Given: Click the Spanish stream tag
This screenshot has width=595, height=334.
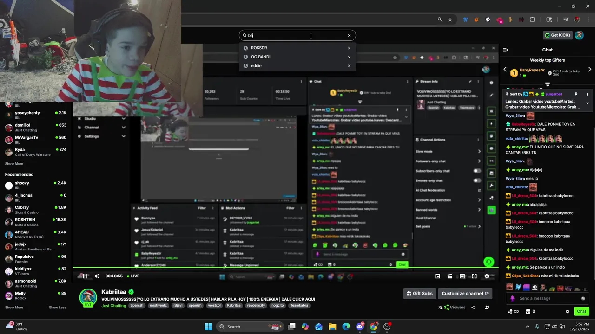Looking at the screenshot, I should pos(137,306).
